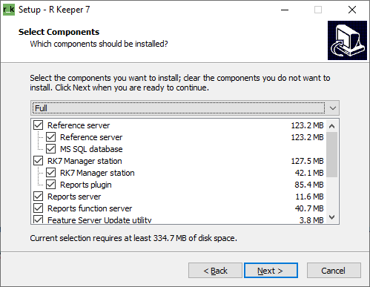The image size is (370, 287).
Task: Toggle the MS SQL database checkbox
Action: click(x=50, y=149)
